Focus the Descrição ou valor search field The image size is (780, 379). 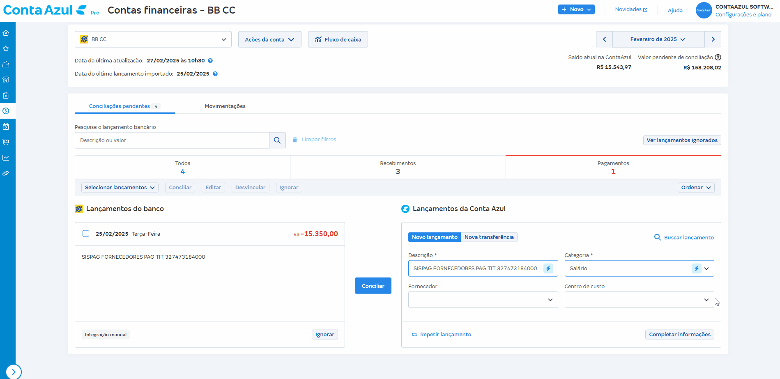[172, 140]
